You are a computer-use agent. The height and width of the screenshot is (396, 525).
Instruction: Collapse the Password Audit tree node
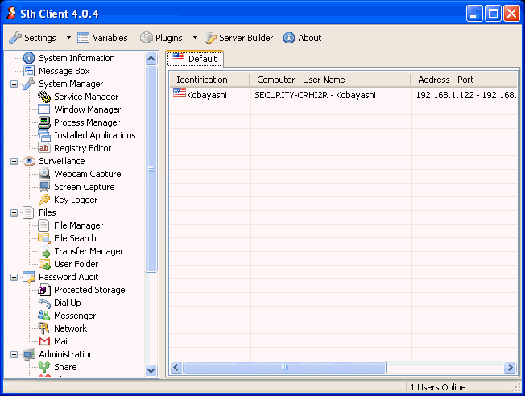point(14,277)
